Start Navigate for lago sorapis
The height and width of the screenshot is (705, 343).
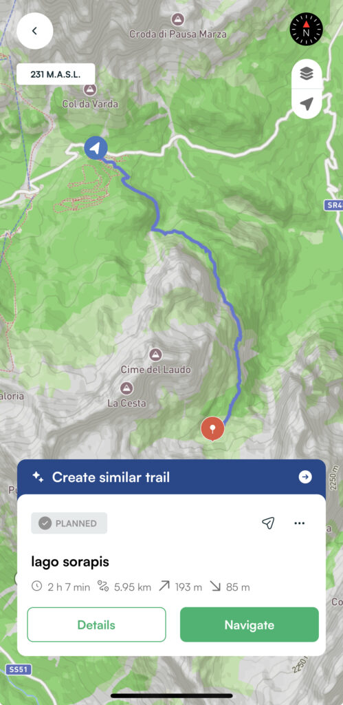tap(249, 624)
